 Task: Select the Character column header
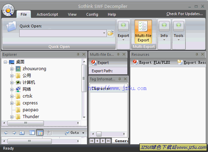(x=107, y=88)
